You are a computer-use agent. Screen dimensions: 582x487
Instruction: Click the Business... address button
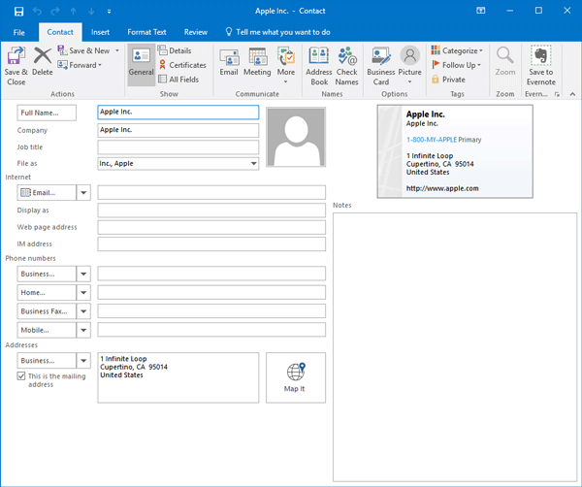click(47, 361)
